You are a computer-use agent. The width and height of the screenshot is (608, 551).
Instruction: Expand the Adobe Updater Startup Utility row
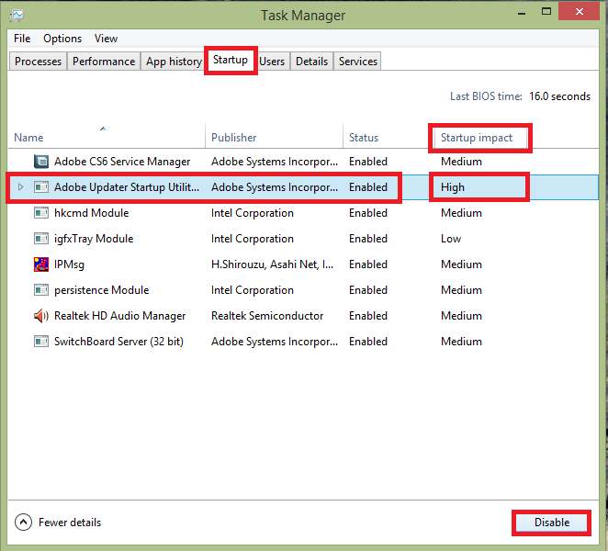(20, 187)
